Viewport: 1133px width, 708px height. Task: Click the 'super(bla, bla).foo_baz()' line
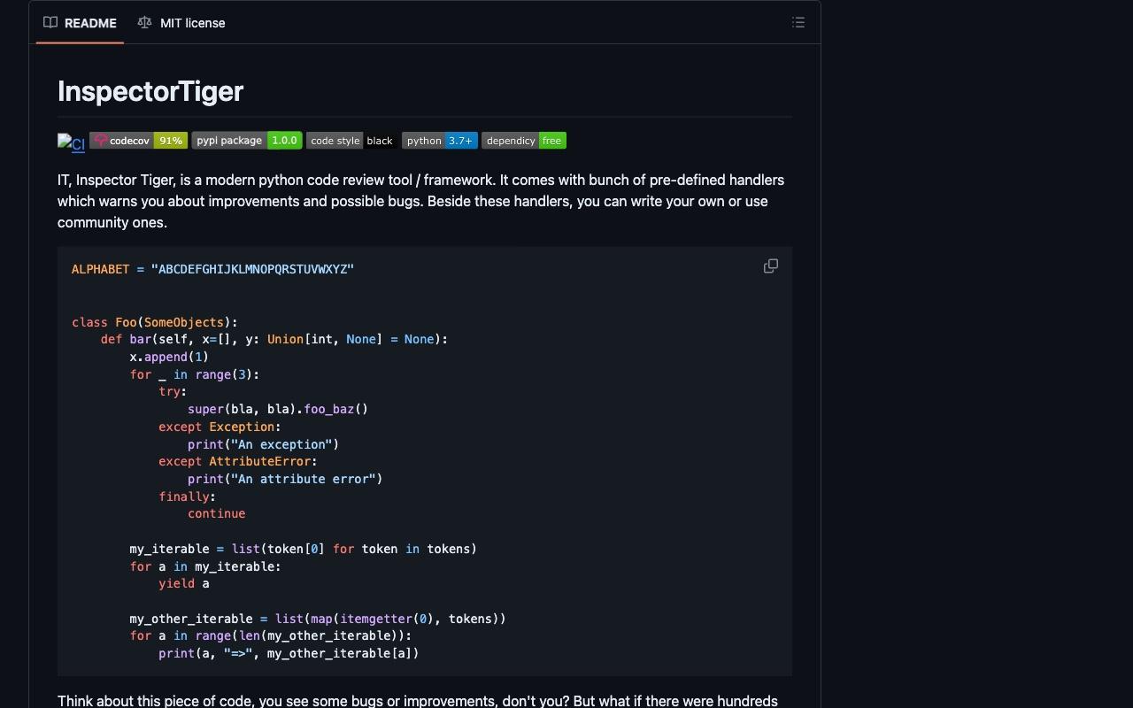[278, 409]
